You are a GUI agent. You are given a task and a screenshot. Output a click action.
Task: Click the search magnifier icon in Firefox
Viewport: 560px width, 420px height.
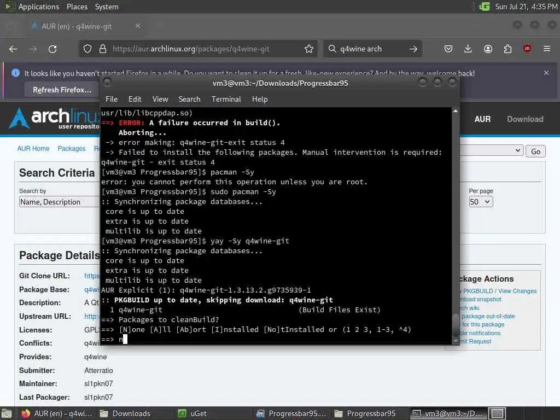[332, 49]
